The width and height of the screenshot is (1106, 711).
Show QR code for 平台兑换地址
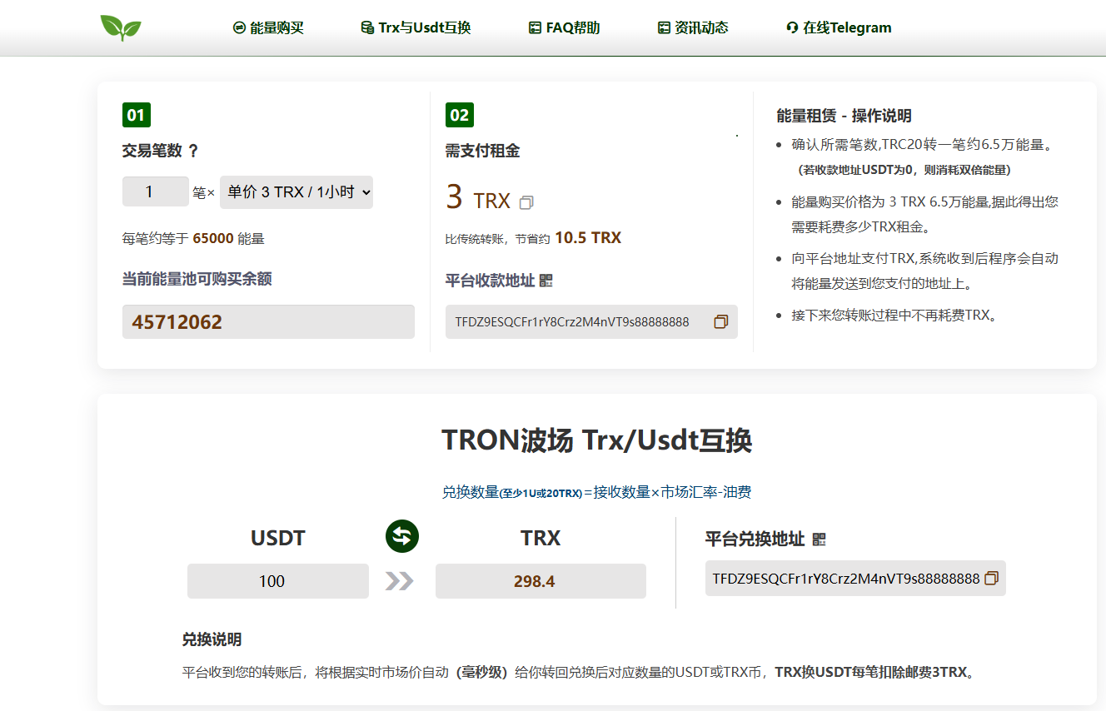[819, 539]
